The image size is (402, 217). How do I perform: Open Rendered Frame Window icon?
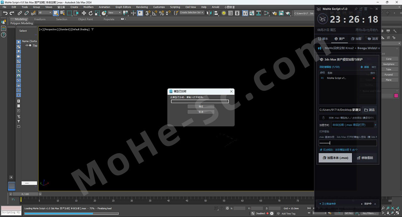point(281,13)
